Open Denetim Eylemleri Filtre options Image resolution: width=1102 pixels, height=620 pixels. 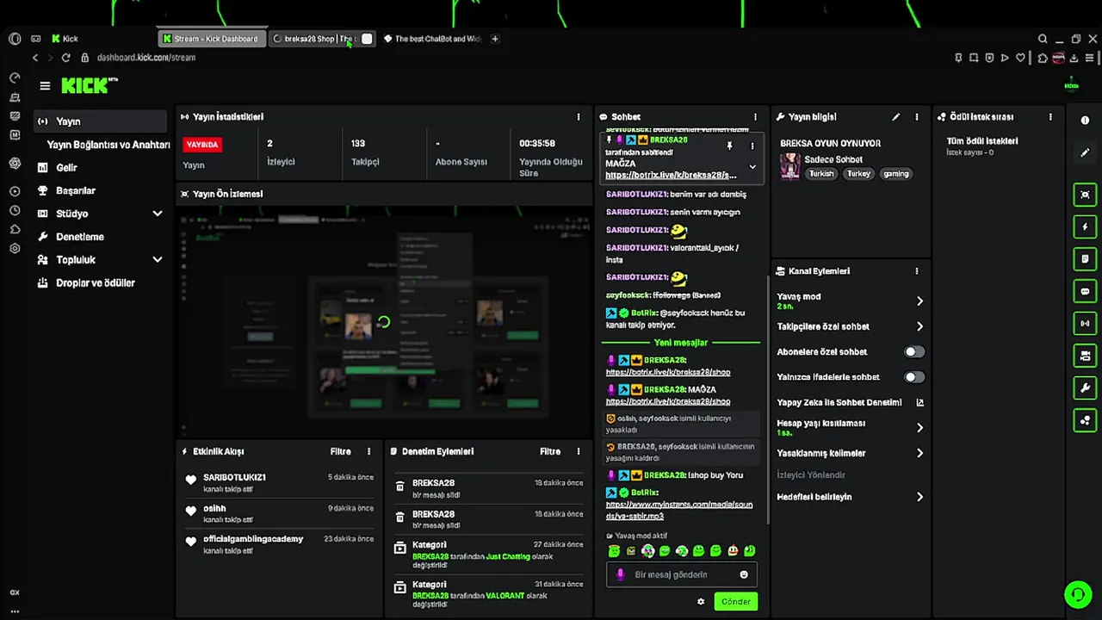point(550,452)
